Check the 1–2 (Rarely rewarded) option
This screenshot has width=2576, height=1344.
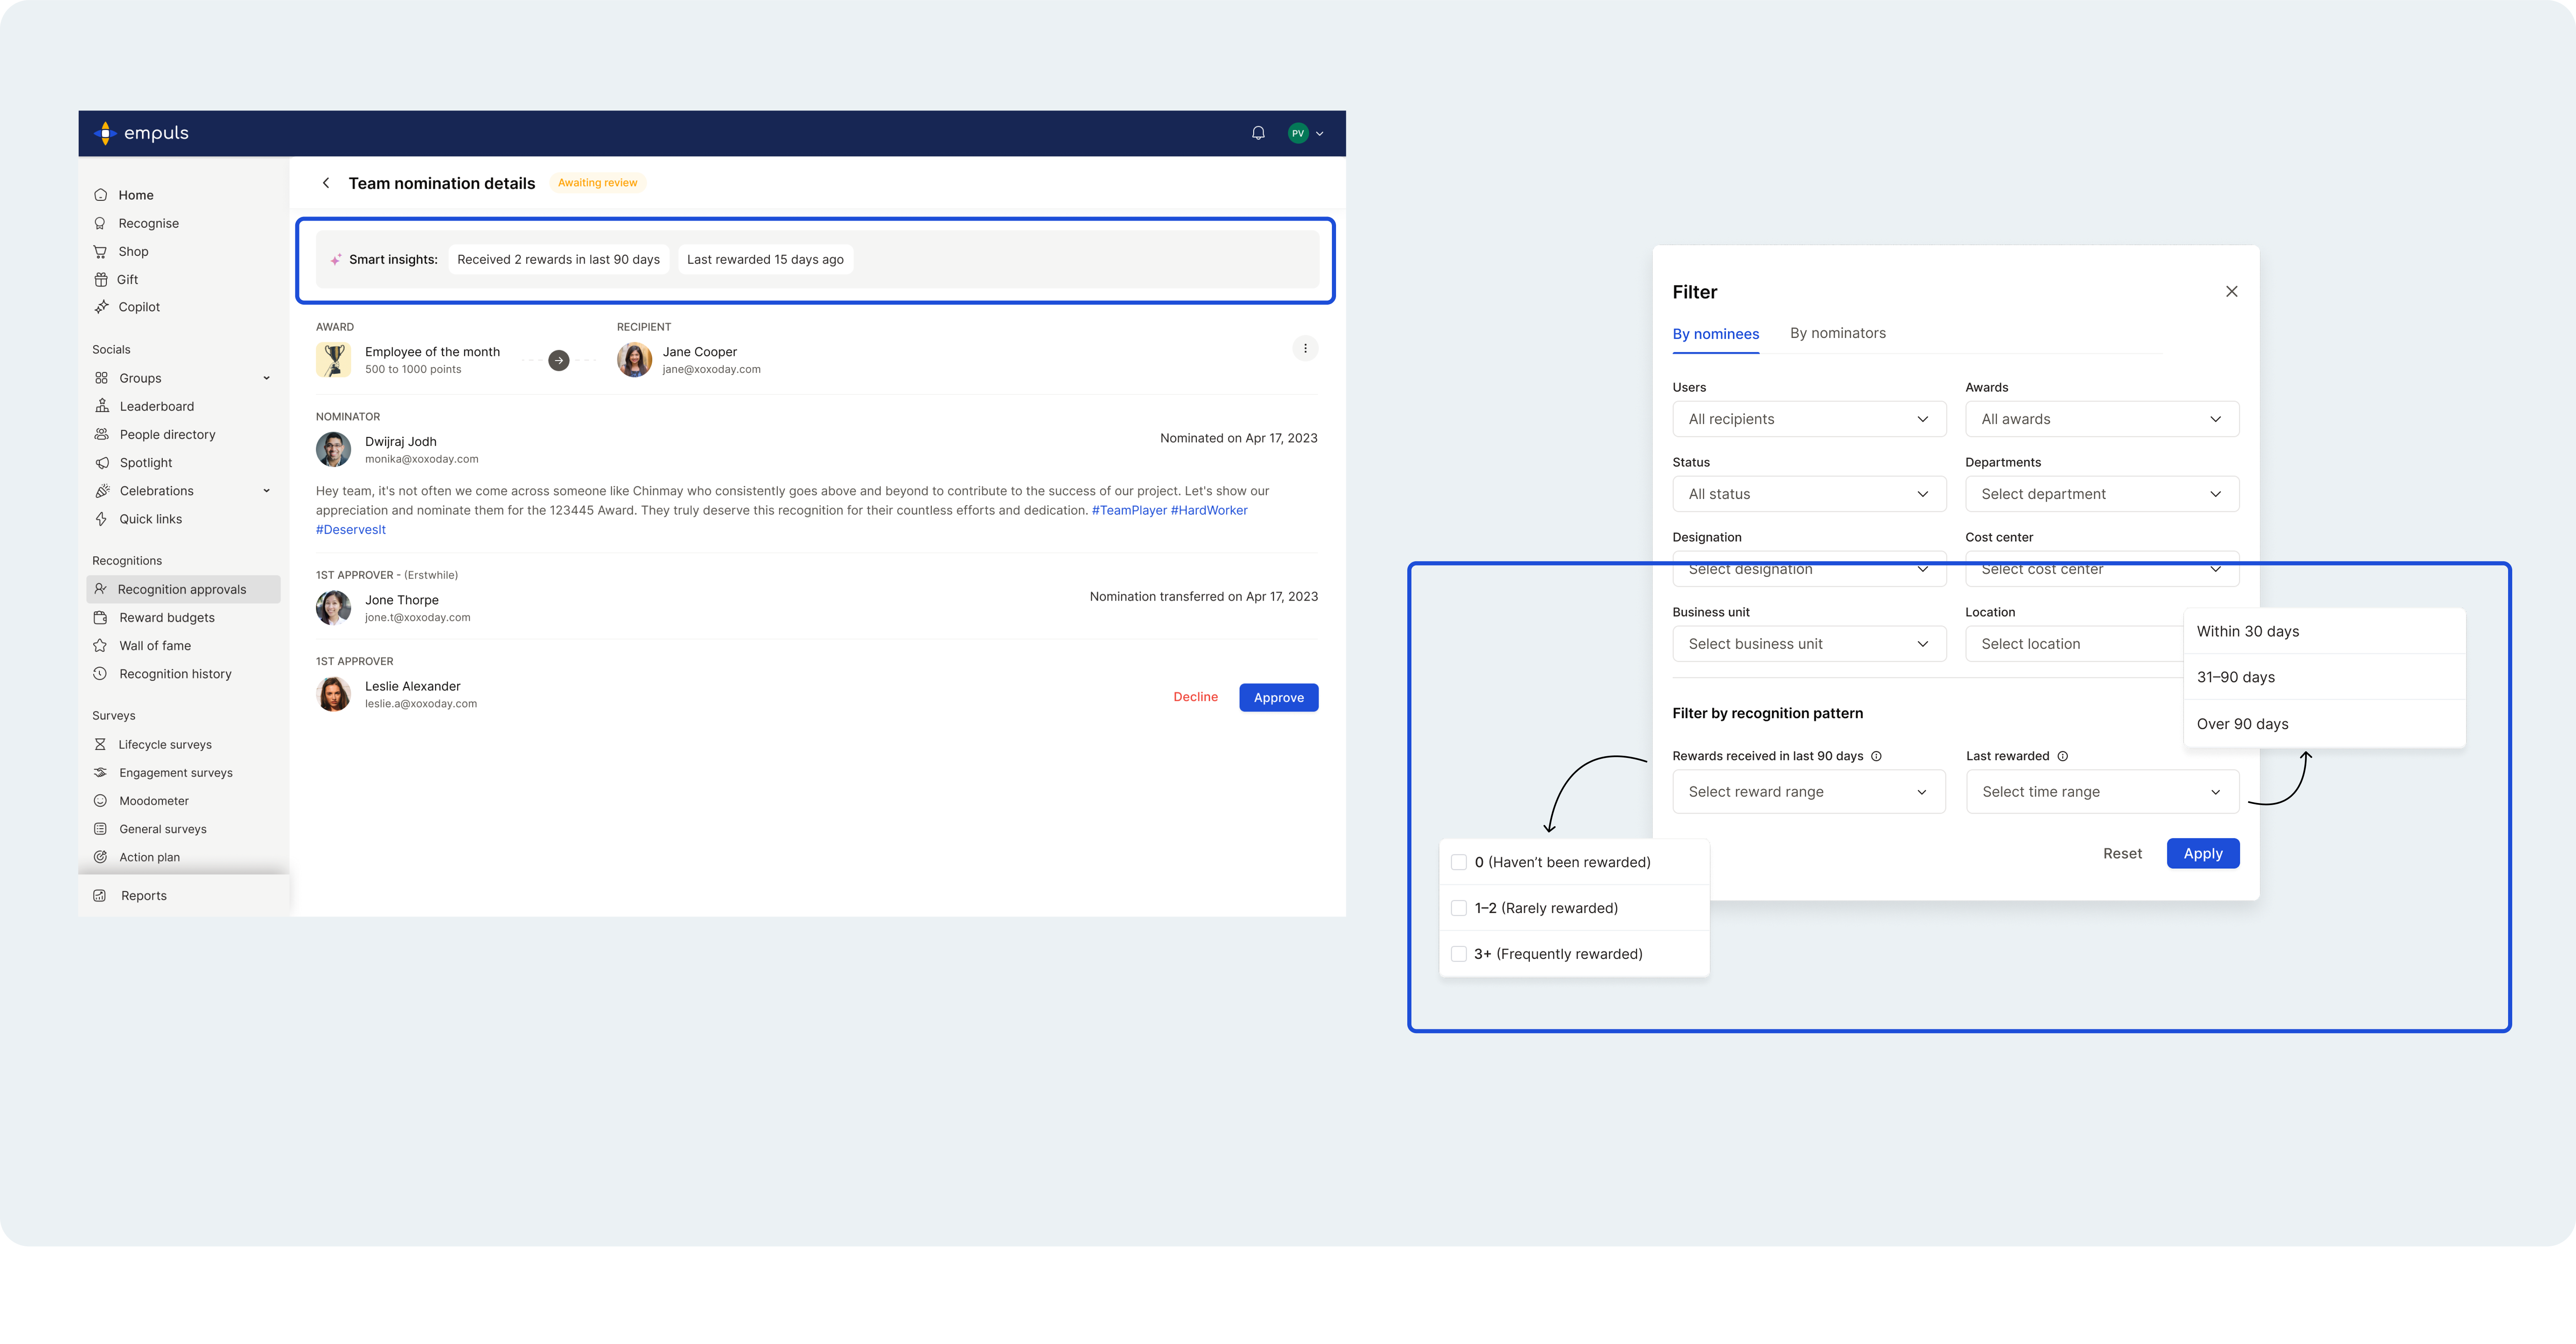[1459, 908]
